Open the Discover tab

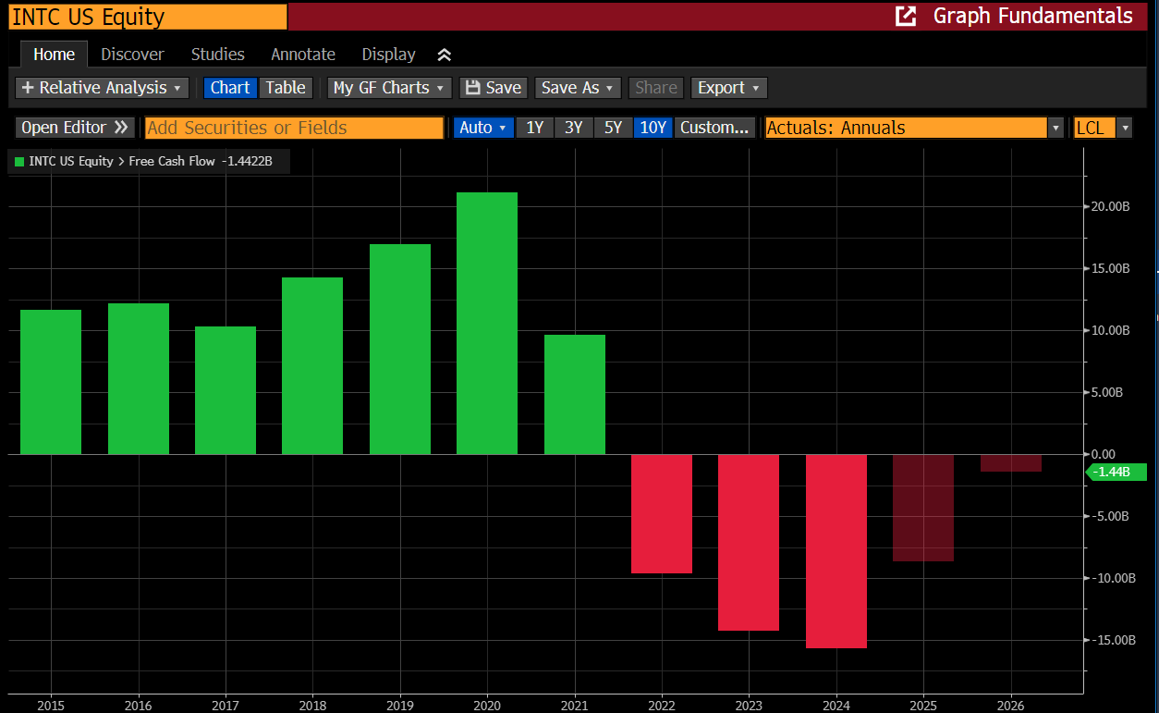[x=132, y=55]
